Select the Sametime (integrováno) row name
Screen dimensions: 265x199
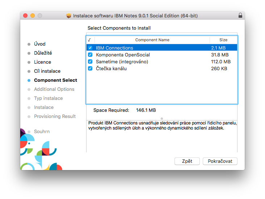pyautogui.click(x=122, y=62)
